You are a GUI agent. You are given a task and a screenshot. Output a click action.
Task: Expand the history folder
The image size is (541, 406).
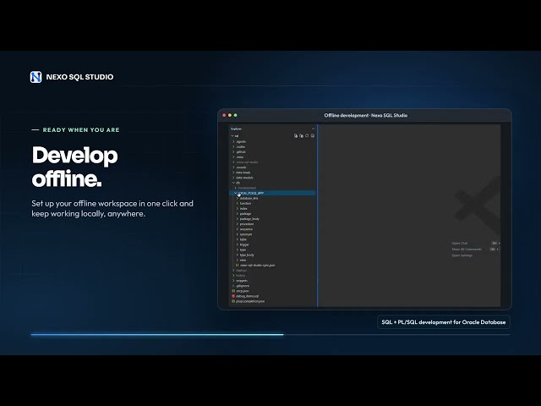point(239,276)
